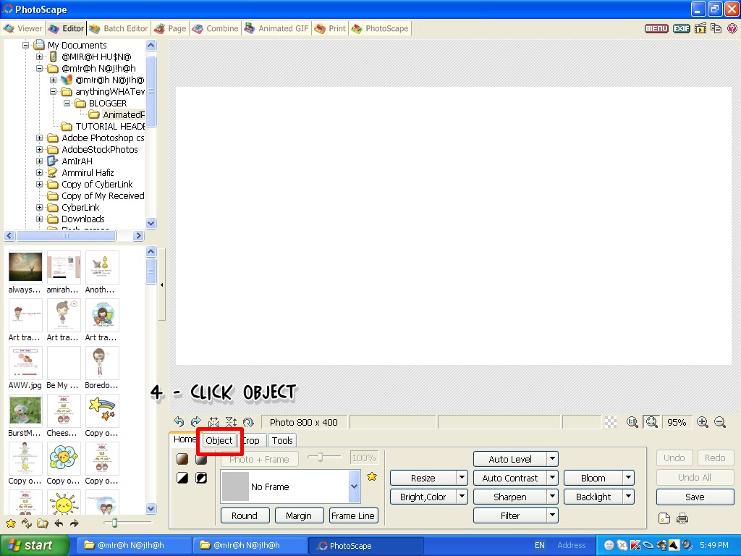
Task: Click the grayscale effect icon
Action: pos(201,458)
